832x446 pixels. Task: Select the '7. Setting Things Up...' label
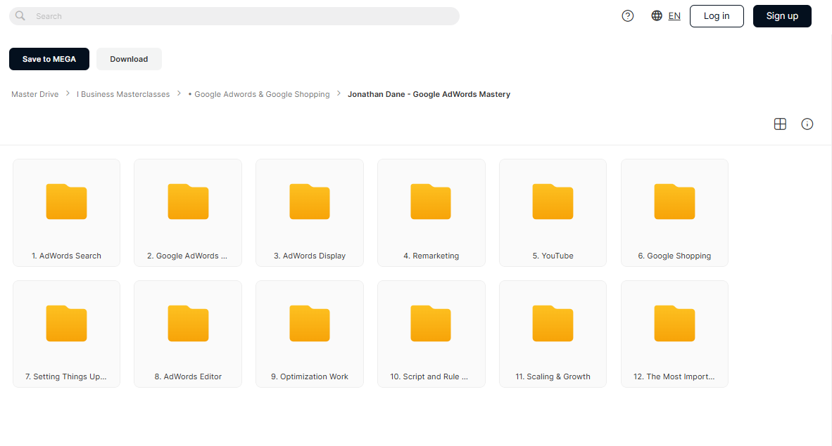pyautogui.click(x=65, y=376)
